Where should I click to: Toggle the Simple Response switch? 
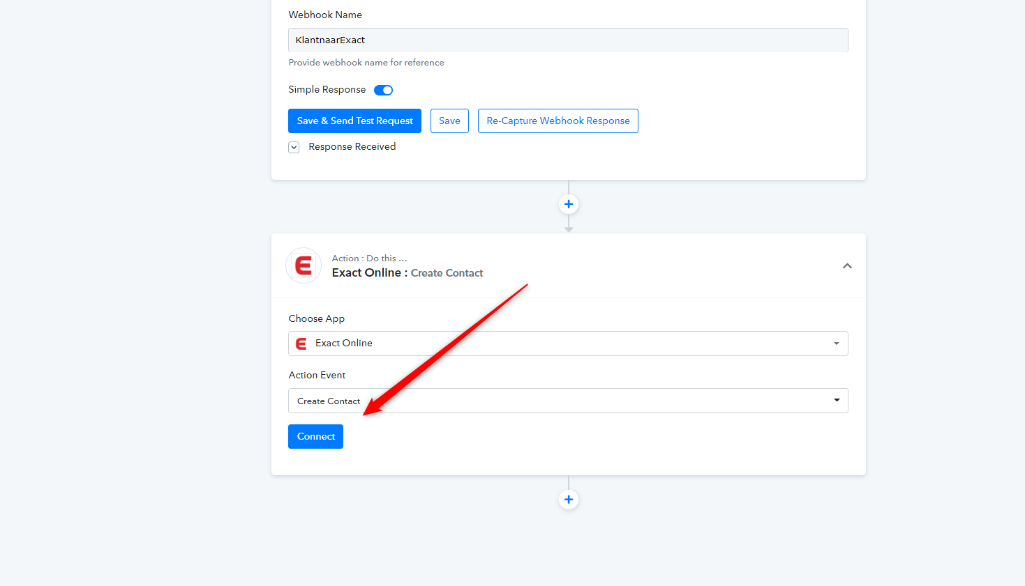pos(384,90)
